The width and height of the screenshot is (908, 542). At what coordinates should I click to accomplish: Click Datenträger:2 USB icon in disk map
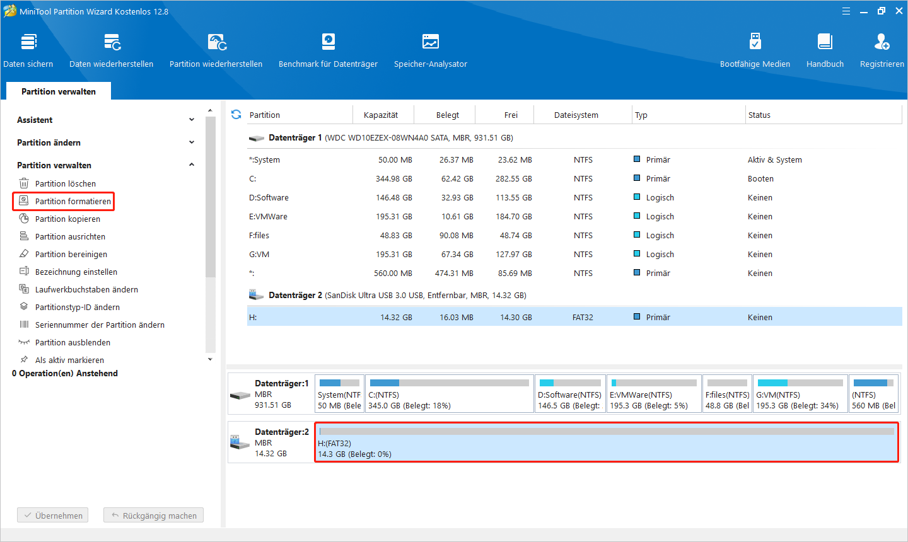240,442
